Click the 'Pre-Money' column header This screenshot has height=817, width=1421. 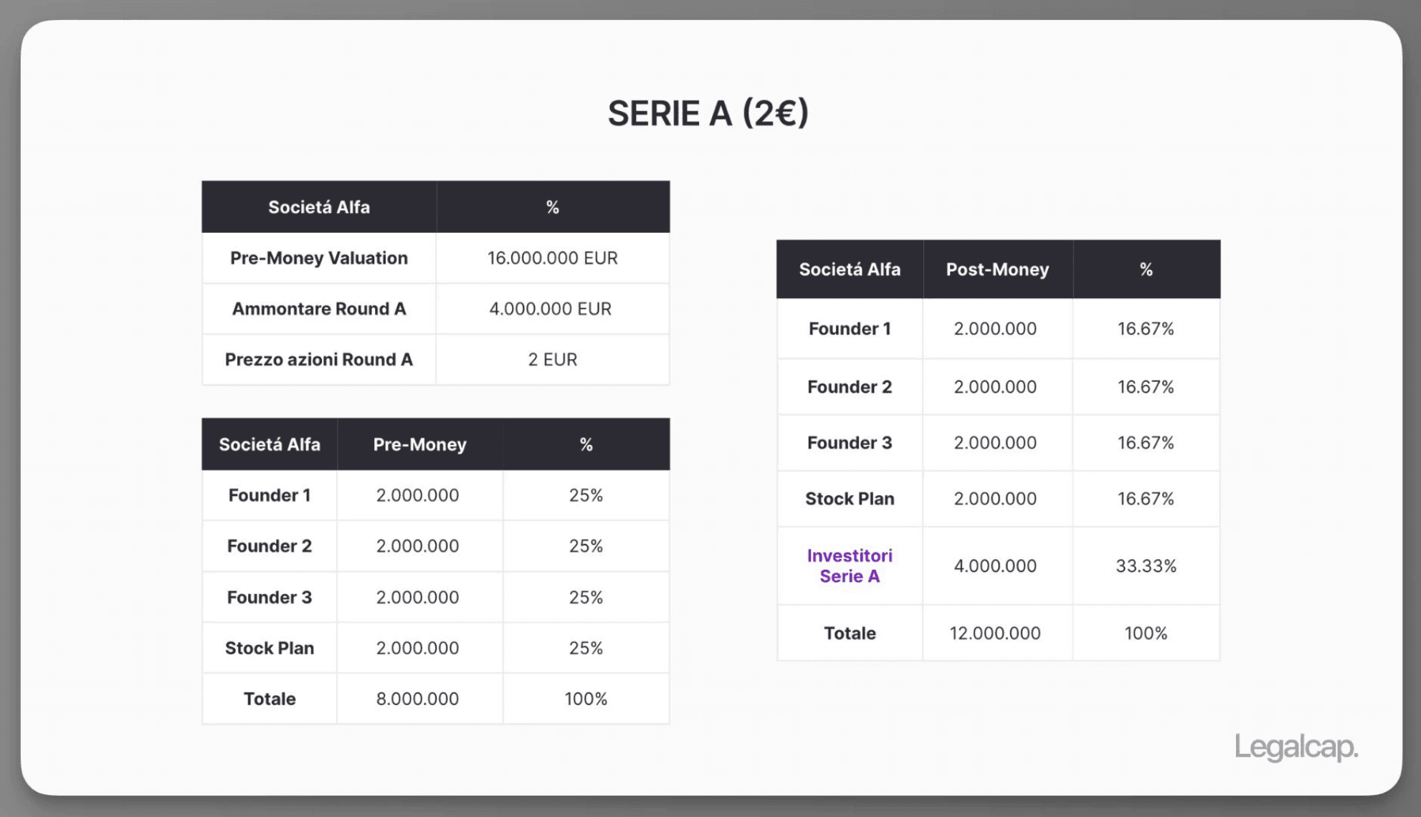[x=419, y=444]
